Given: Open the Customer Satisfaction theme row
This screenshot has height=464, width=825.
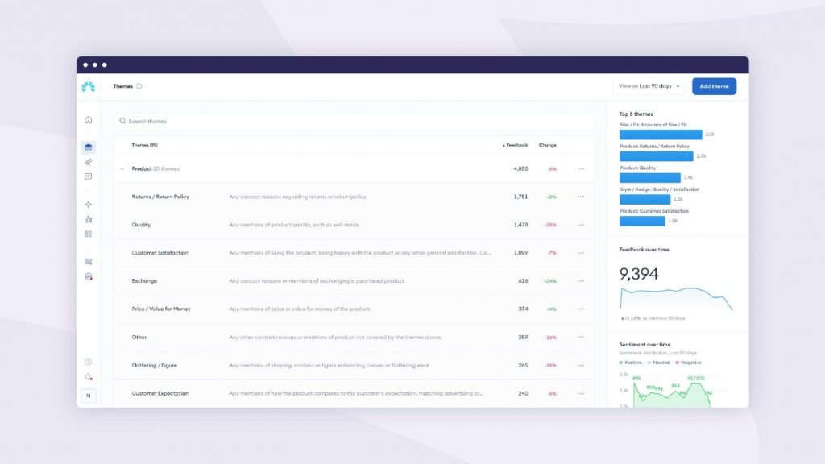Looking at the screenshot, I should 354,253.
